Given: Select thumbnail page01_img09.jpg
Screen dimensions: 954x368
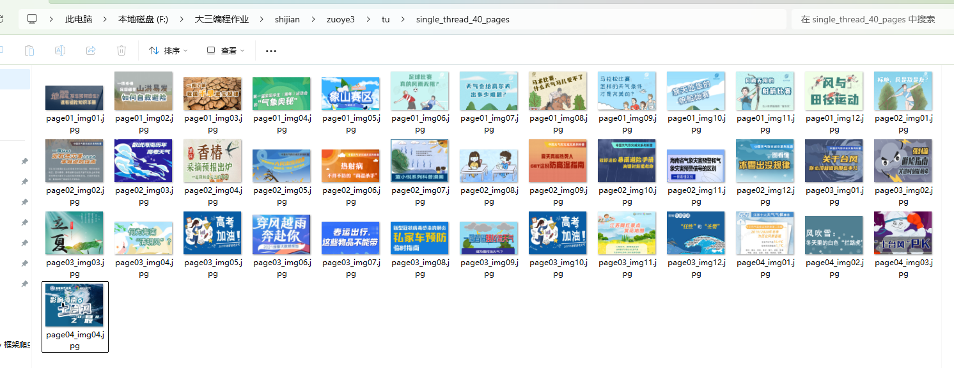Looking at the screenshot, I should click(x=627, y=91).
